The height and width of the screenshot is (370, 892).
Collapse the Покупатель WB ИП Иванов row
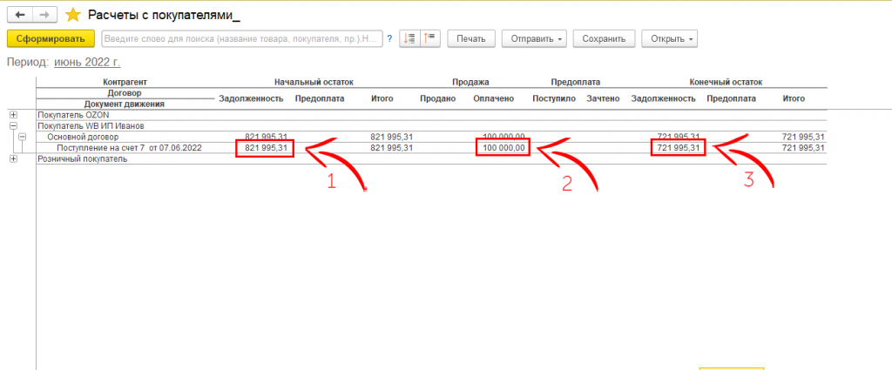click(x=12, y=126)
